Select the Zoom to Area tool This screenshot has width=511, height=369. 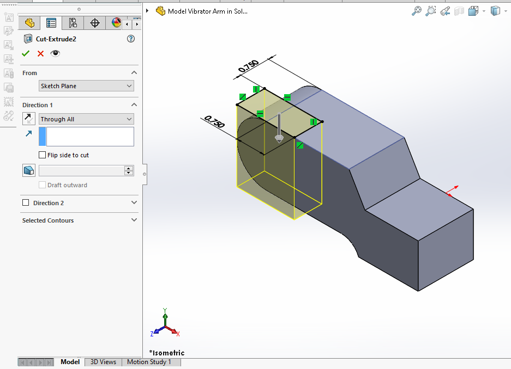coord(431,11)
